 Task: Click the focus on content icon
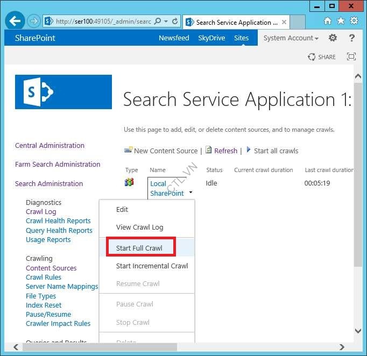click(x=351, y=57)
